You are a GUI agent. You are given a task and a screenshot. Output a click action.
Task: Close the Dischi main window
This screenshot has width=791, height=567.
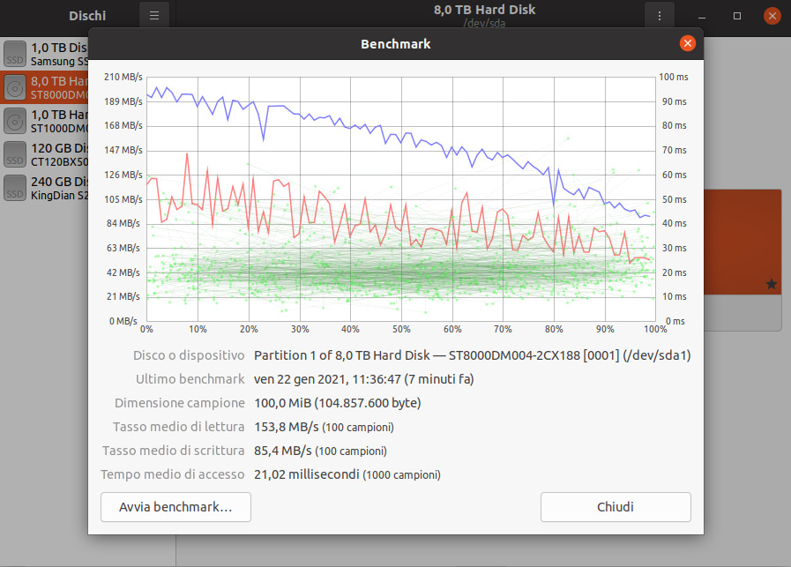[772, 16]
